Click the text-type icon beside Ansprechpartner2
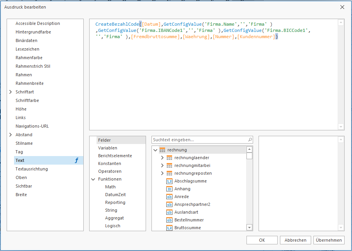The height and width of the screenshot is (251, 352). (169, 204)
